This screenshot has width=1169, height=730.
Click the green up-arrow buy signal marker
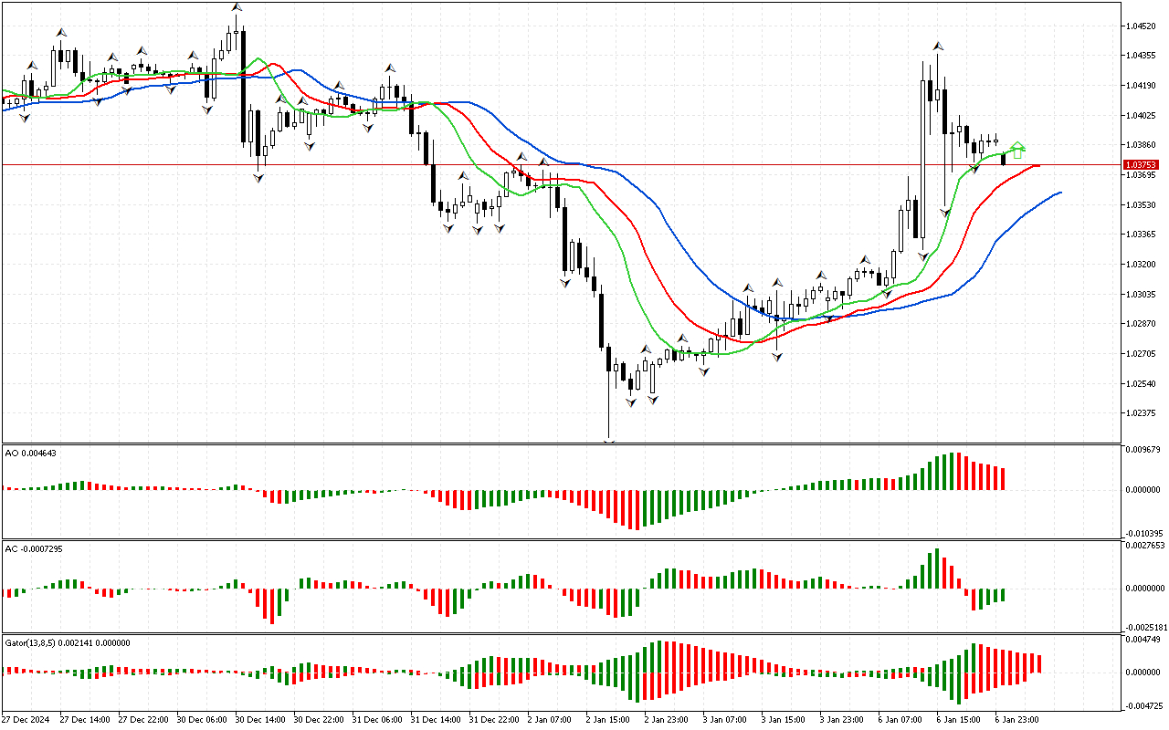(1017, 151)
